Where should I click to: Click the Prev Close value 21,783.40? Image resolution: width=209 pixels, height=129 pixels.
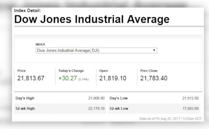[154, 79]
